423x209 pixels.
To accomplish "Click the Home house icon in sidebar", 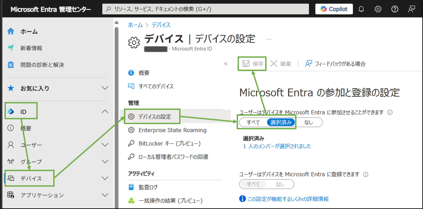I will pos(11,31).
